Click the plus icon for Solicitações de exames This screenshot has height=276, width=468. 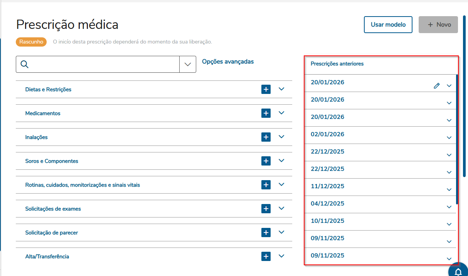click(266, 209)
